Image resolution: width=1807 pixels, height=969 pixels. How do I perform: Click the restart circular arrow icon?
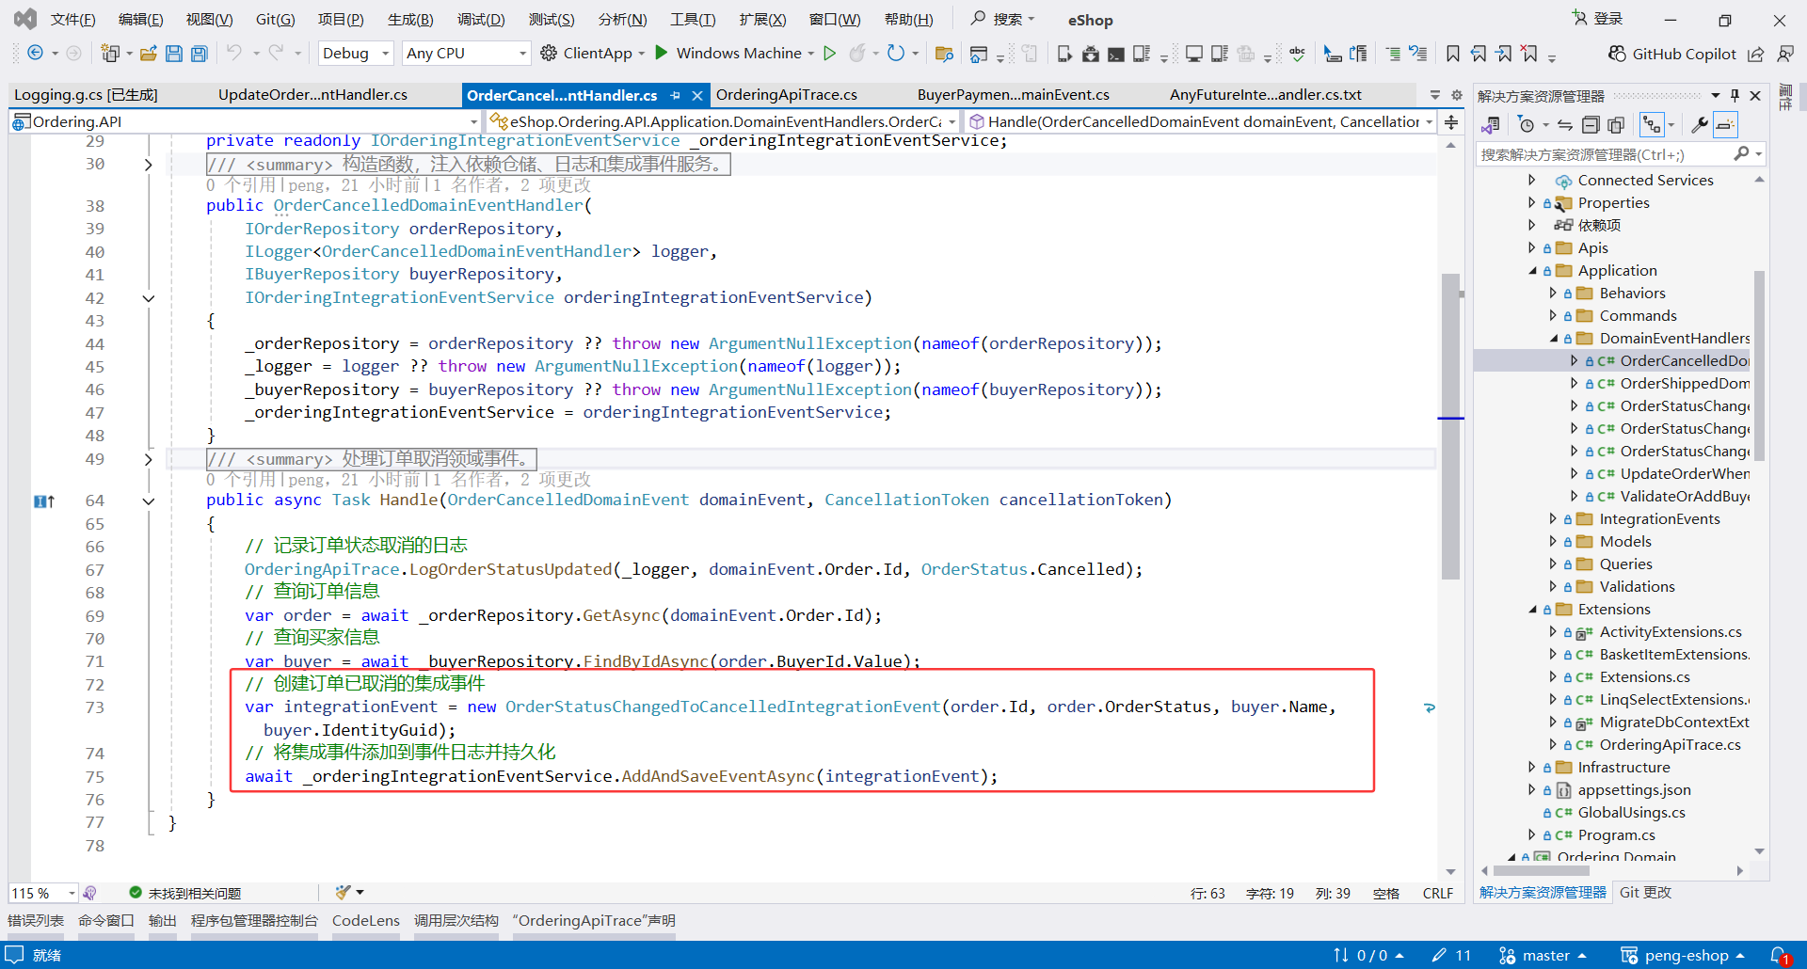(896, 54)
